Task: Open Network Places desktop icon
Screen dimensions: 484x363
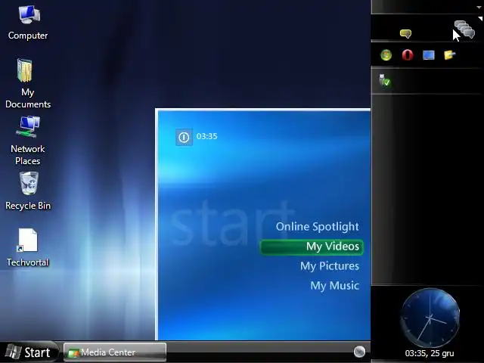Action: pos(28,141)
